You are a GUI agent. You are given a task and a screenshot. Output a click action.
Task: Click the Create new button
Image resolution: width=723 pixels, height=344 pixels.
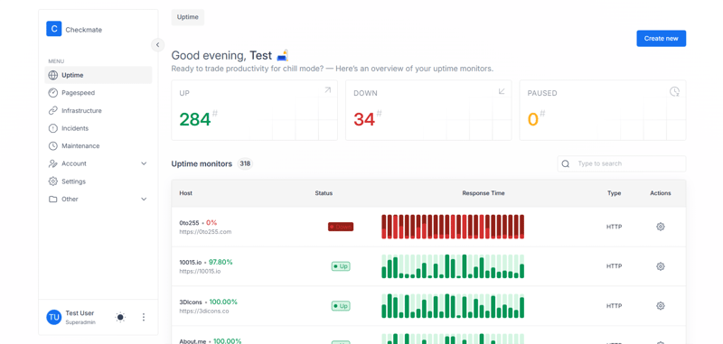click(662, 38)
